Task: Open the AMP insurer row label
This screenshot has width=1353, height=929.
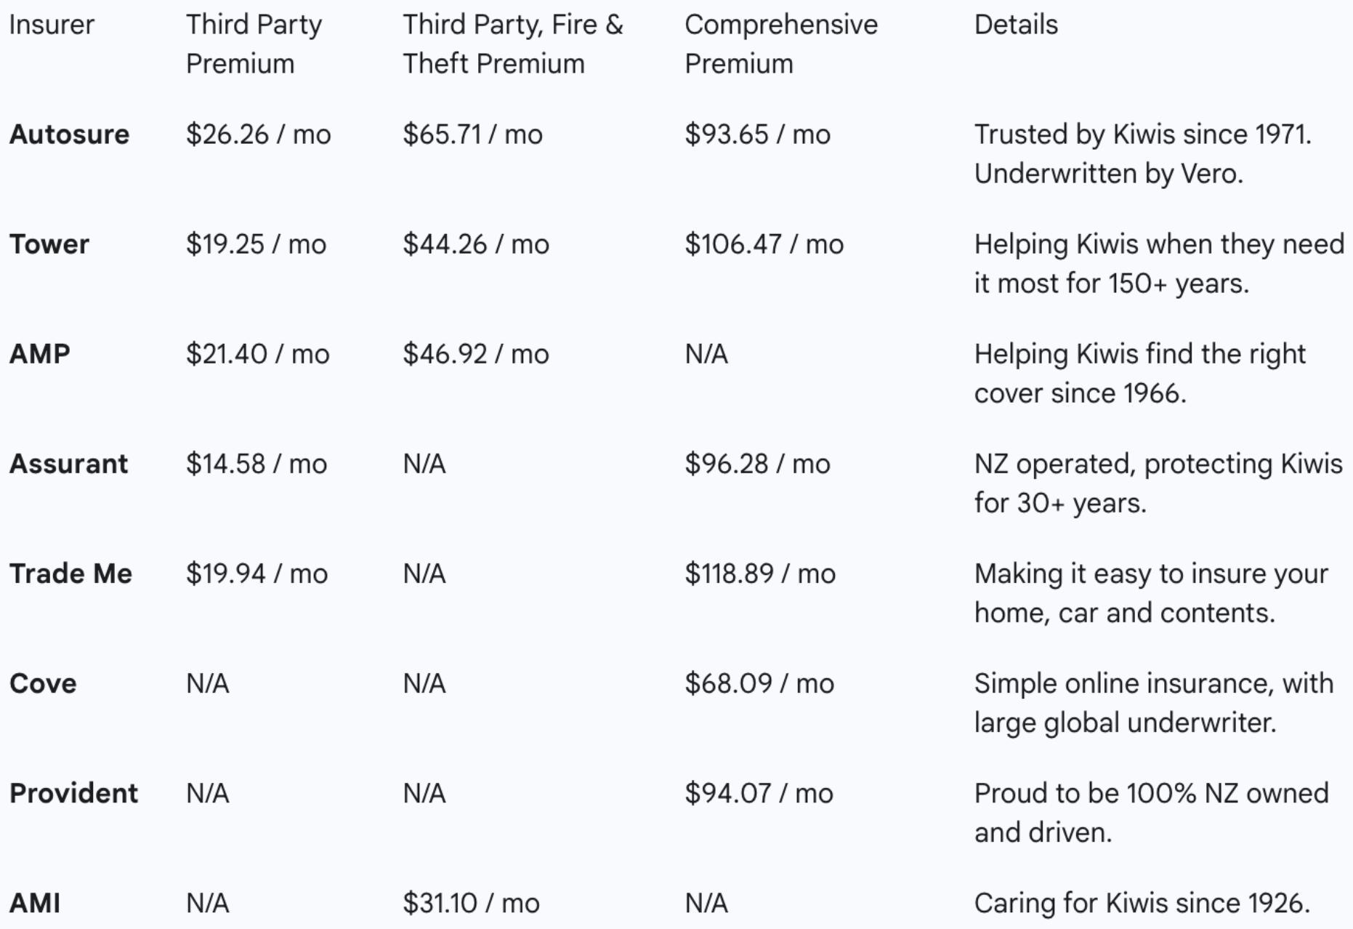Action: (40, 354)
